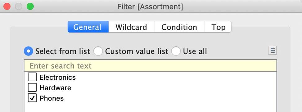Switch to the General tab
The image size is (302, 112).
point(88,27)
